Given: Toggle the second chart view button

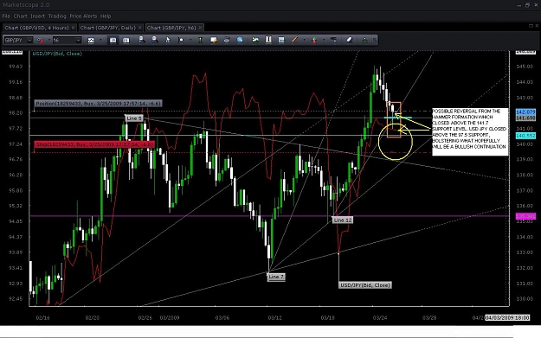Looking at the screenshot, I should 126,41.
